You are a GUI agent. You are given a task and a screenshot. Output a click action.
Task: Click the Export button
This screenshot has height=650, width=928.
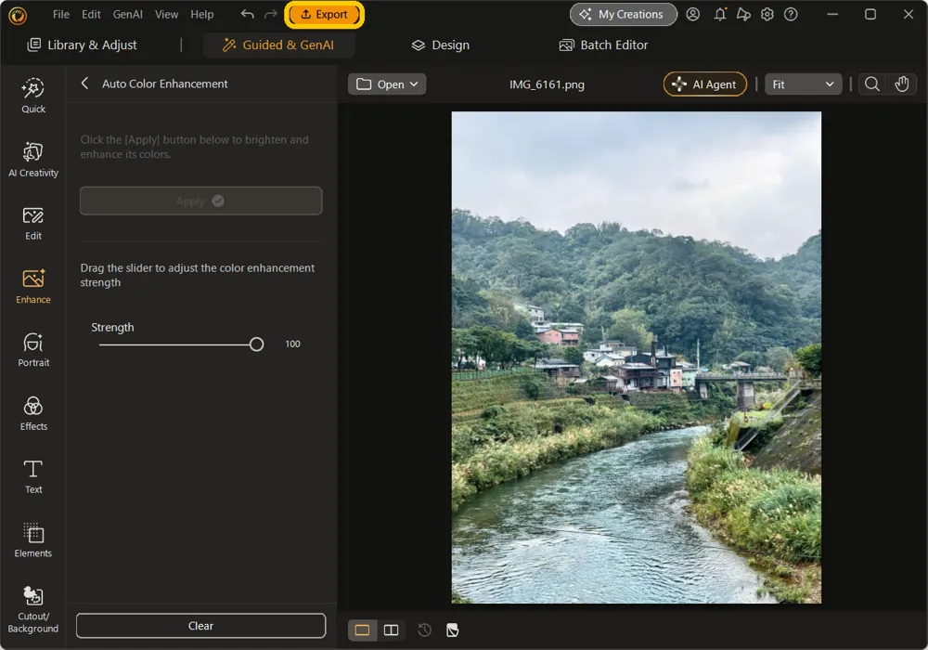coord(324,14)
